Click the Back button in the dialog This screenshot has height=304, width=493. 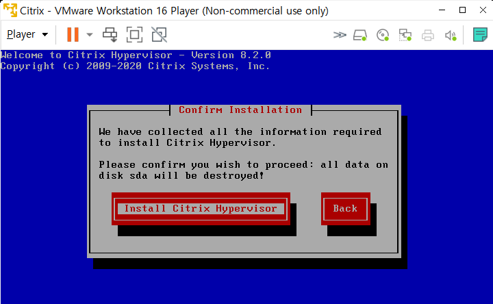(x=346, y=209)
